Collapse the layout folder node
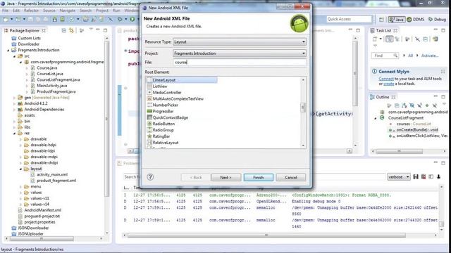451x253 pixels. [20, 169]
